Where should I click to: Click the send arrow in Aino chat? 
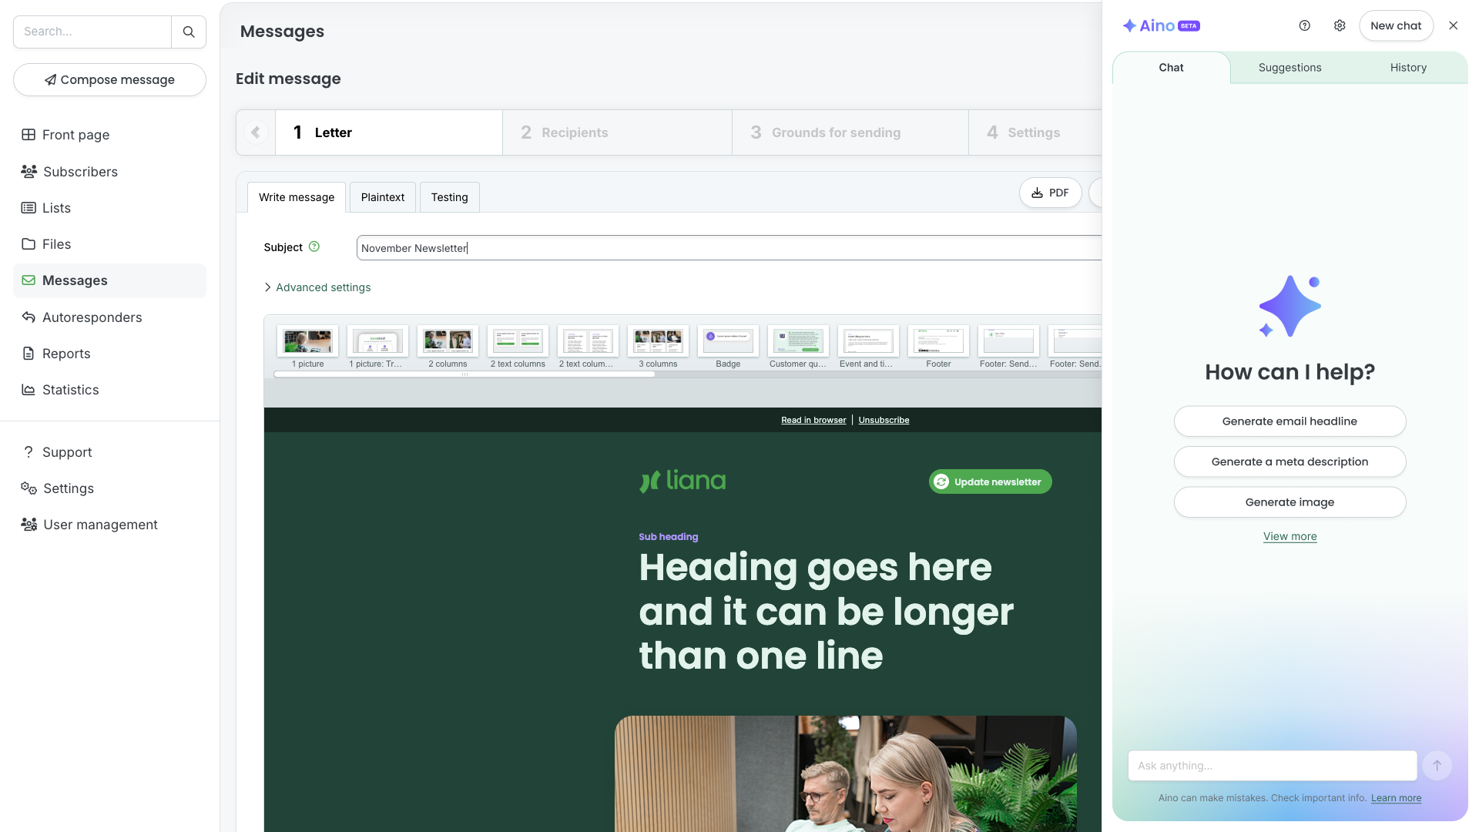(x=1437, y=766)
